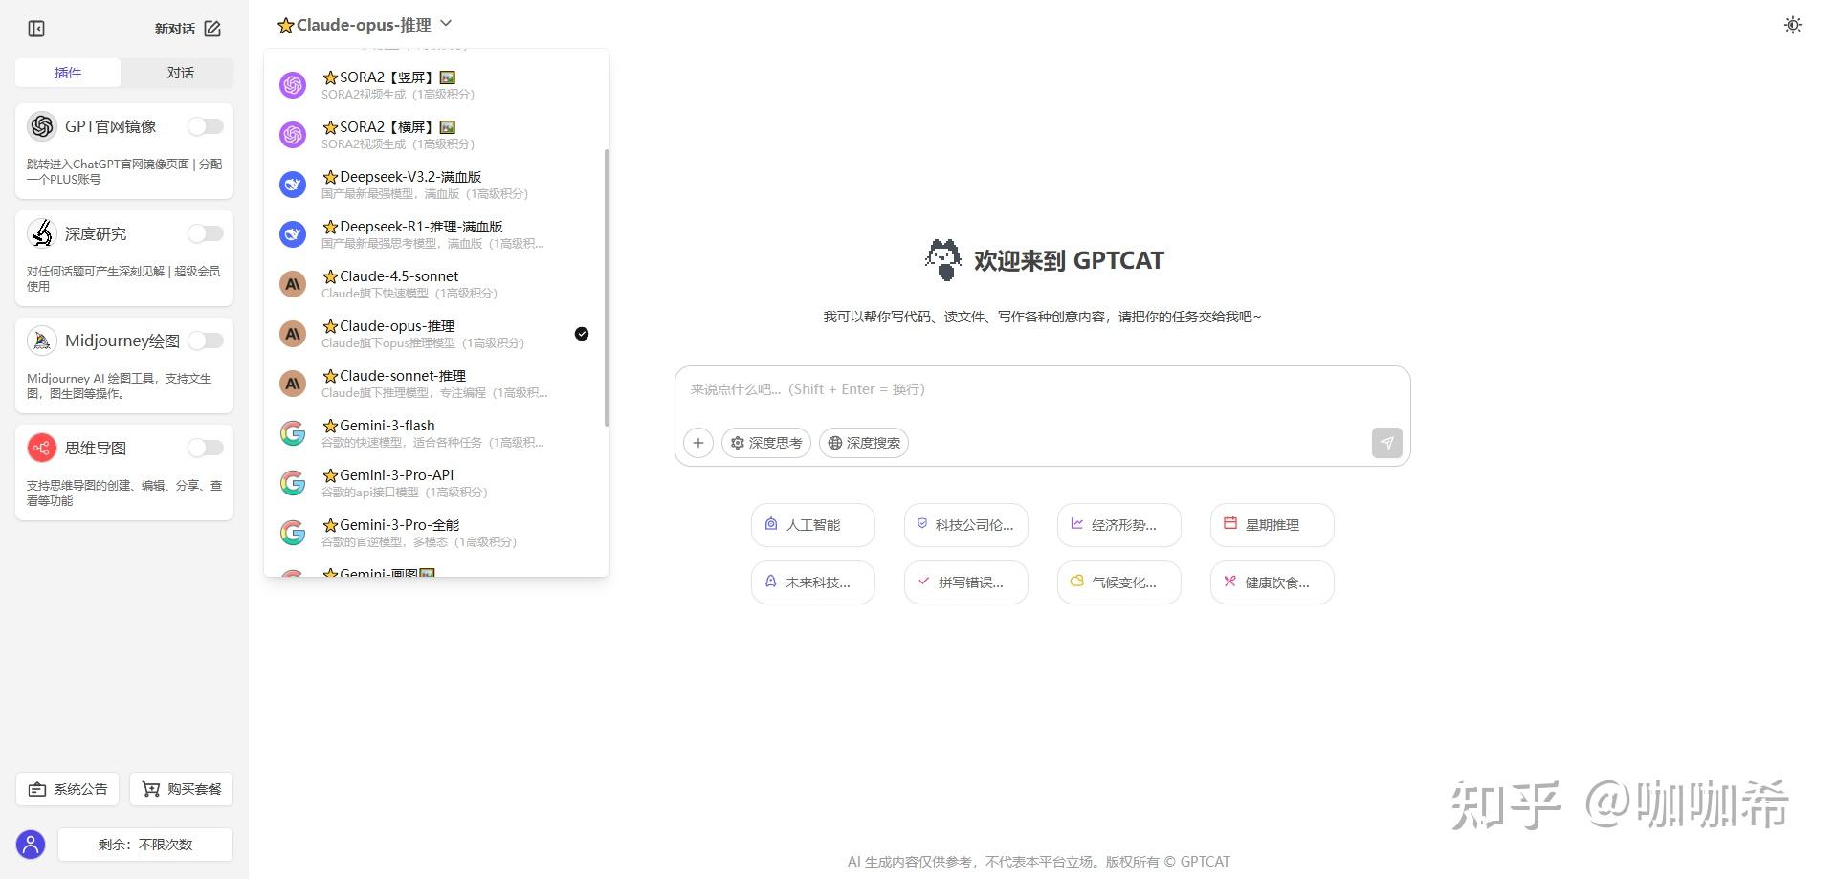Image resolution: width=1837 pixels, height=879 pixels.
Task: Click the GPTCAT copyright footer text
Action: 1039,862
